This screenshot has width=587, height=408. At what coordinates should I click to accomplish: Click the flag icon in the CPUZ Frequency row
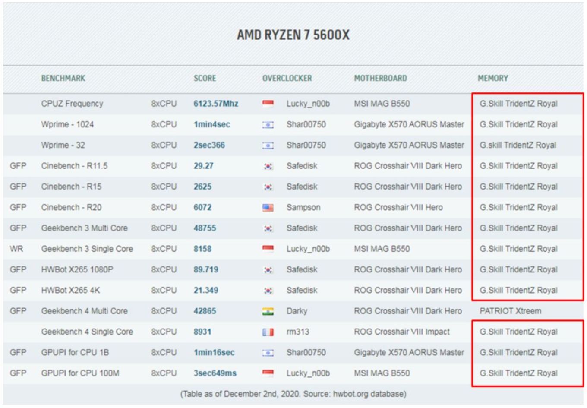268,104
